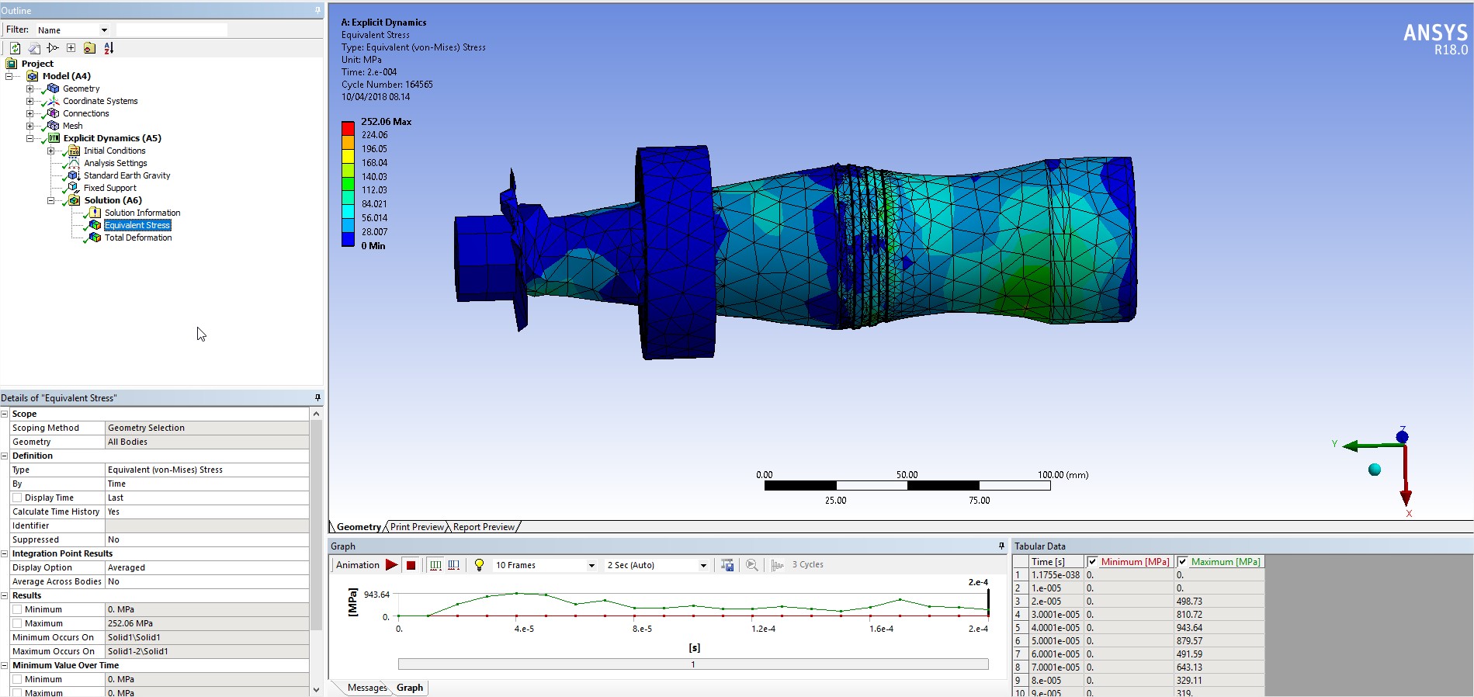Collapse the Model (A4) tree node
1474x697 pixels.
(x=9, y=76)
